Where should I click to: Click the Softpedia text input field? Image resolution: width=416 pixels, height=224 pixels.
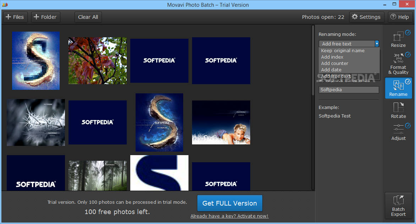tap(349, 90)
